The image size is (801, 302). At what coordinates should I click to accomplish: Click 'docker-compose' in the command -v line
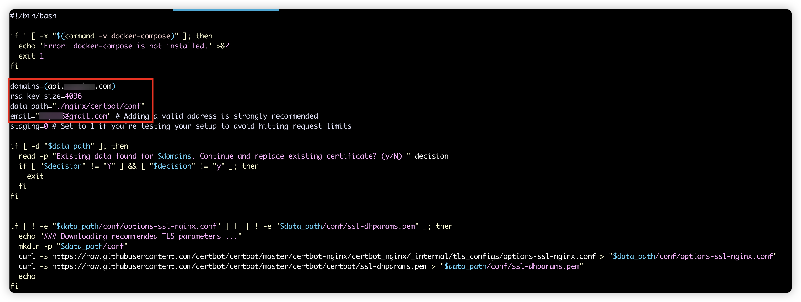[x=141, y=36]
